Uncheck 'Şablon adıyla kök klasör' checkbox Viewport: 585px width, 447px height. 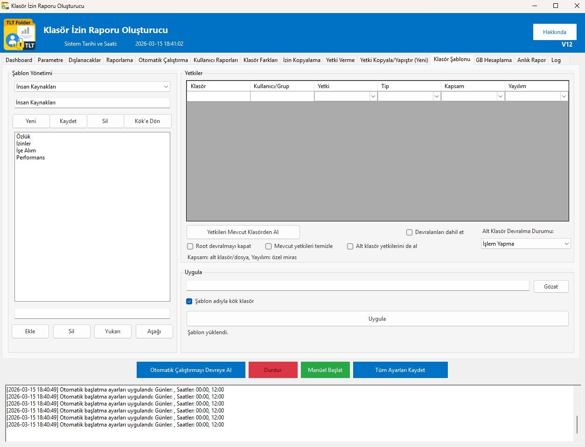[x=189, y=301]
